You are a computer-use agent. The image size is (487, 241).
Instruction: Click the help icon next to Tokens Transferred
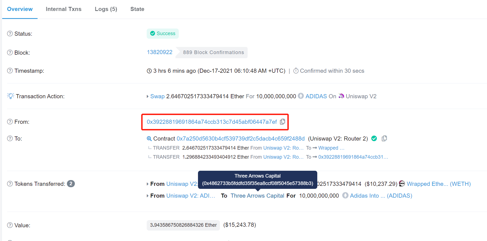pyautogui.click(x=10, y=184)
